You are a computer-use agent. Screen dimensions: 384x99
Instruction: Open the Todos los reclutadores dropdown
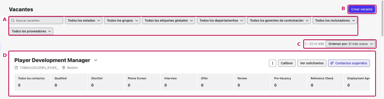coord(335,20)
